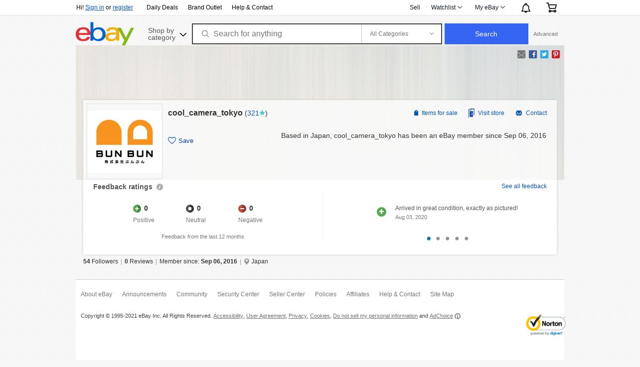
Task: Open User Agreement link
Action: point(266,316)
